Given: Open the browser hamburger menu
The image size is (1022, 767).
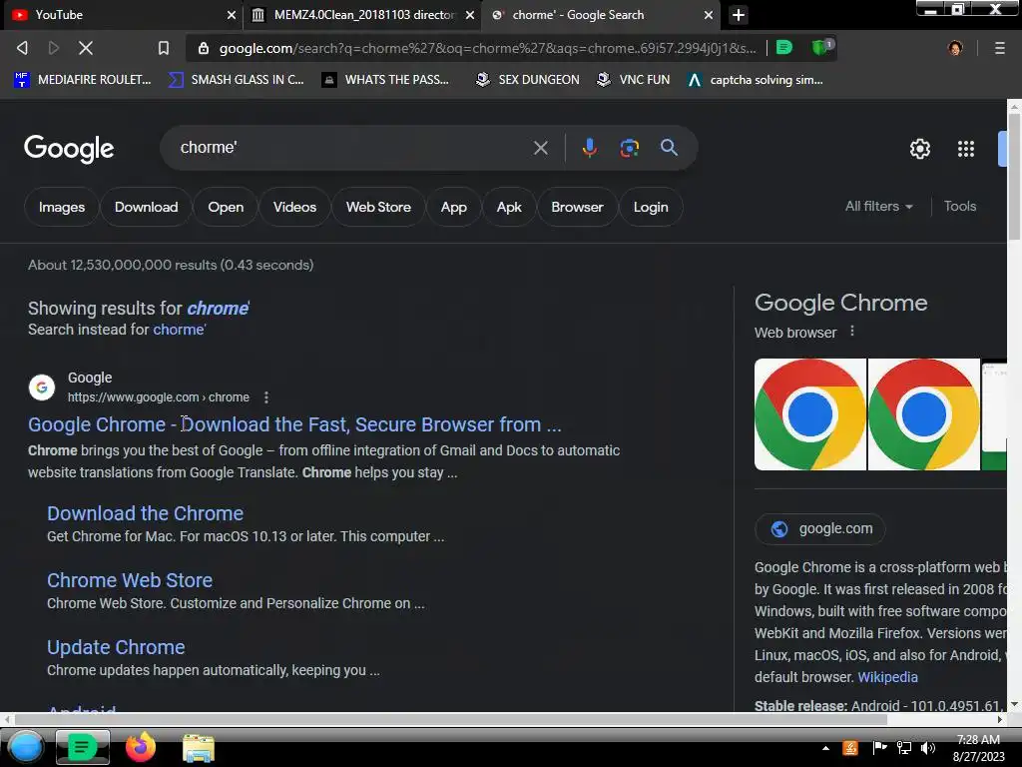Looking at the screenshot, I should (999, 48).
